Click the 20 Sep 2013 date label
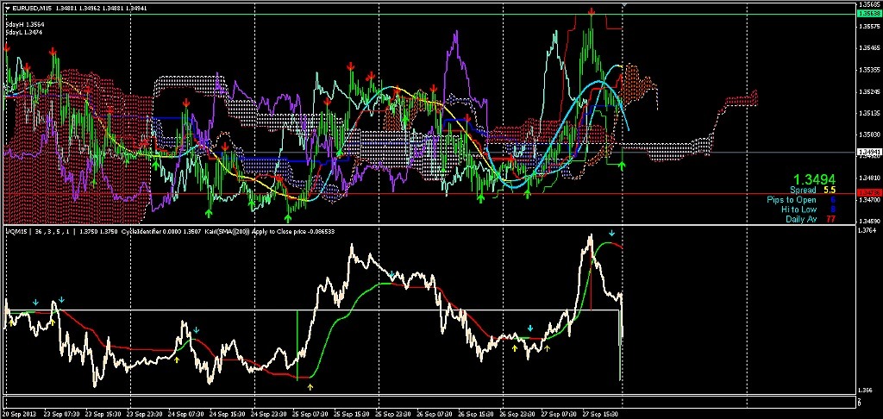 coord(21,413)
